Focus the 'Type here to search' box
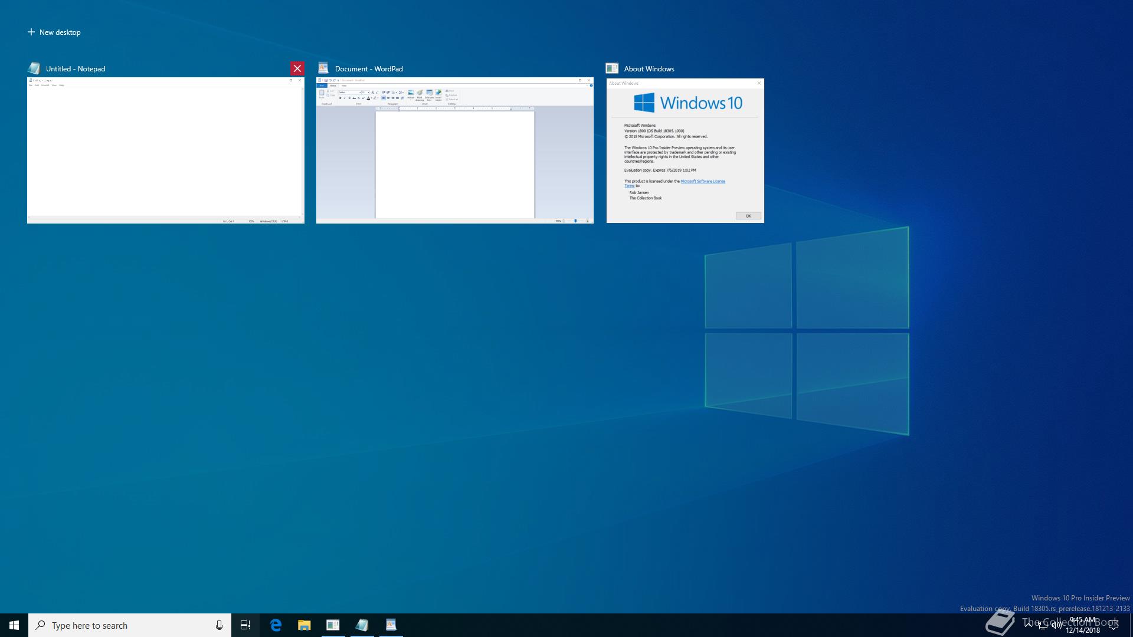 click(x=130, y=625)
